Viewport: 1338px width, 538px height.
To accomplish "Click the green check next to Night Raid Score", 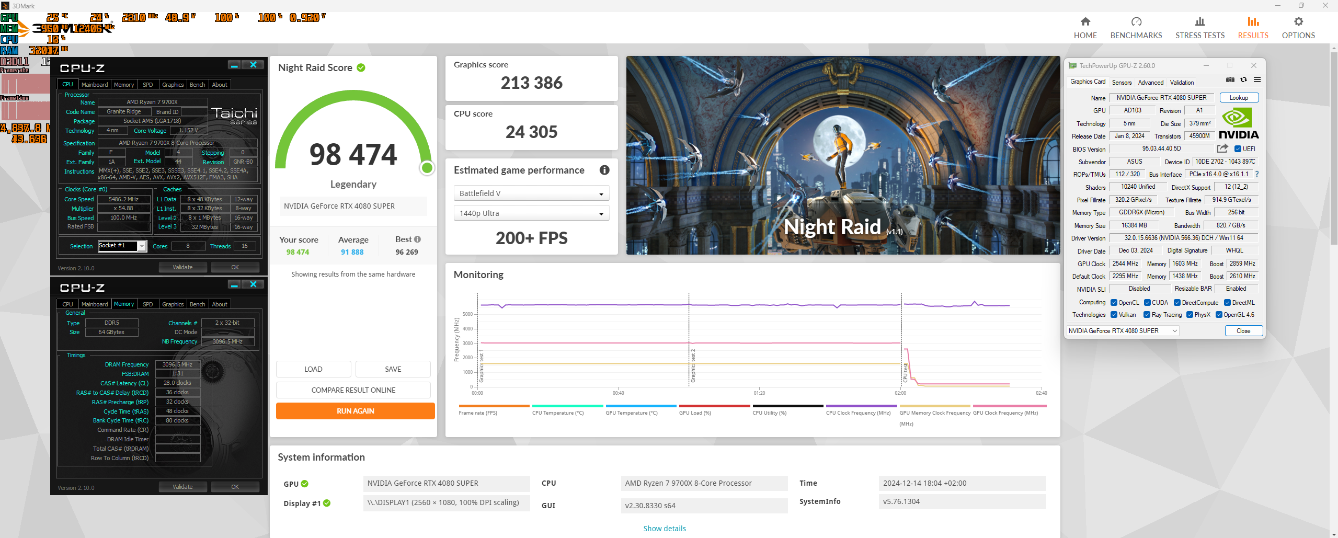I will click(361, 67).
